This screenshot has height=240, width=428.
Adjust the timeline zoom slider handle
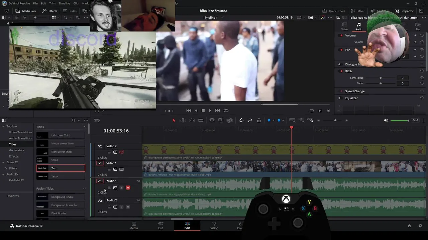point(335,120)
